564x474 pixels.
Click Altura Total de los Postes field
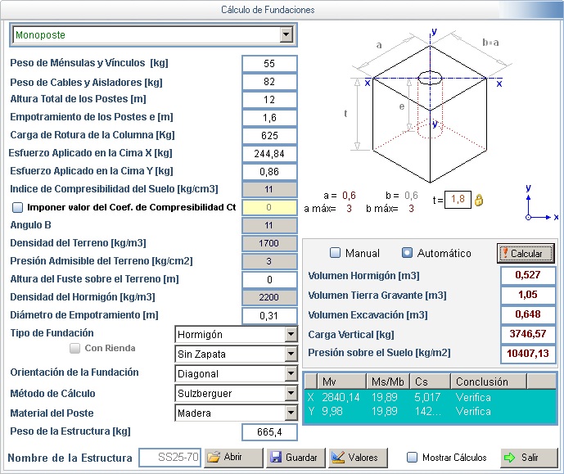[269, 100]
